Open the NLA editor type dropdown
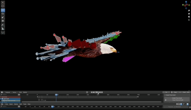The height and width of the screenshot is (110, 191). pyautogui.click(x=2, y=104)
